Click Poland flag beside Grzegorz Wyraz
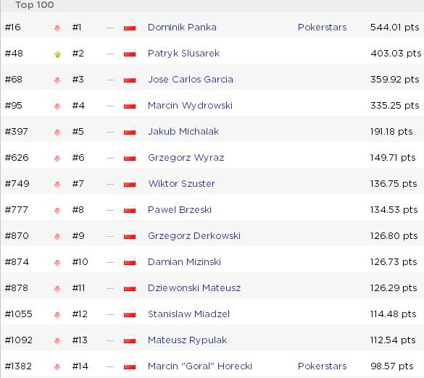This screenshot has width=424, height=378. coord(130,158)
